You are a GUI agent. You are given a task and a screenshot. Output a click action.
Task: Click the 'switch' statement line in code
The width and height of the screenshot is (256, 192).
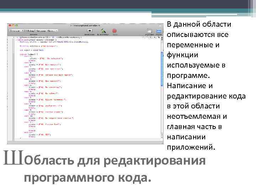tap(29, 54)
